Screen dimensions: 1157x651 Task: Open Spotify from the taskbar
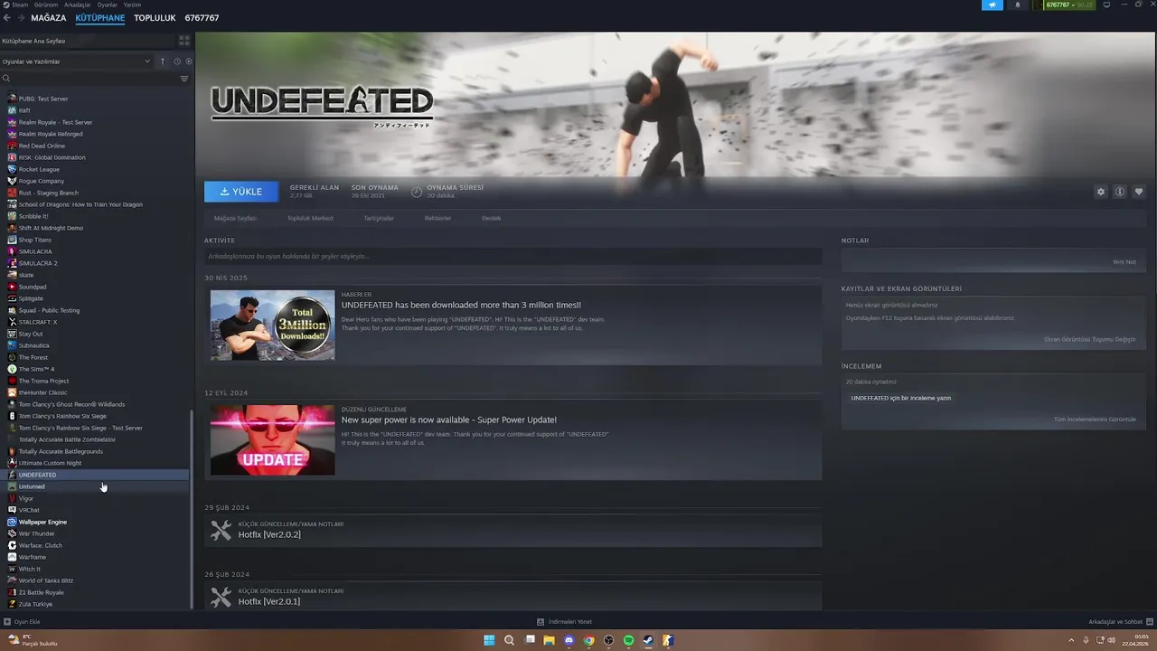pyautogui.click(x=628, y=640)
